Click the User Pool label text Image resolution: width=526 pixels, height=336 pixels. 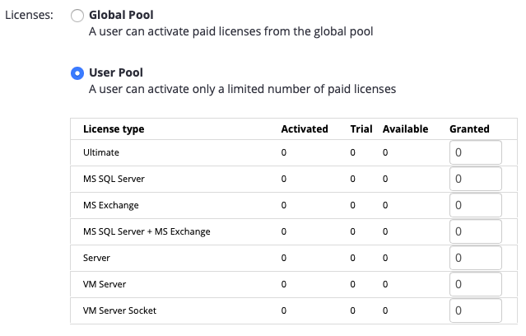click(116, 72)
